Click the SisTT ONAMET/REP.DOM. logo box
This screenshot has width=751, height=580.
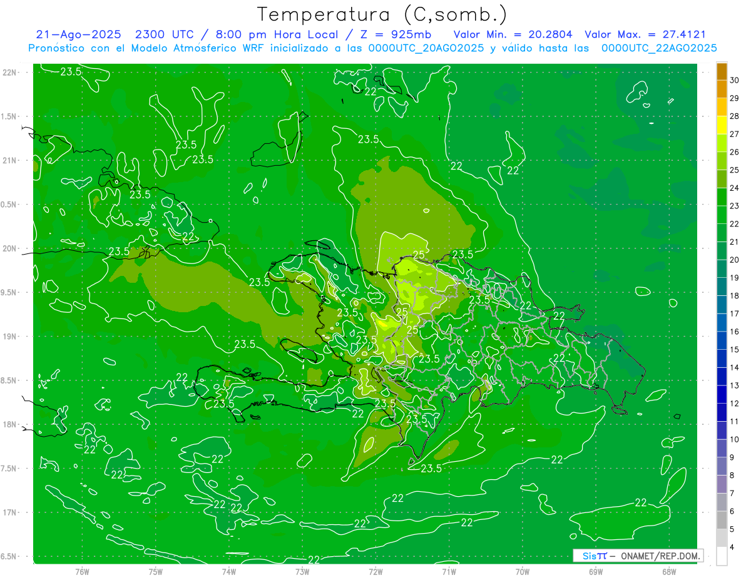pyautogui.click(x=638, y=556)
